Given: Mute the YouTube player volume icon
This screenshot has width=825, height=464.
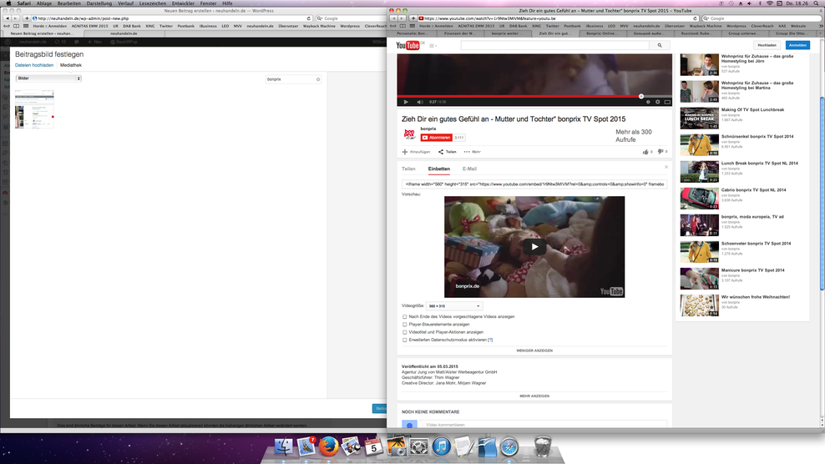Looking at the screenshot, I should (x=420, y=102).
